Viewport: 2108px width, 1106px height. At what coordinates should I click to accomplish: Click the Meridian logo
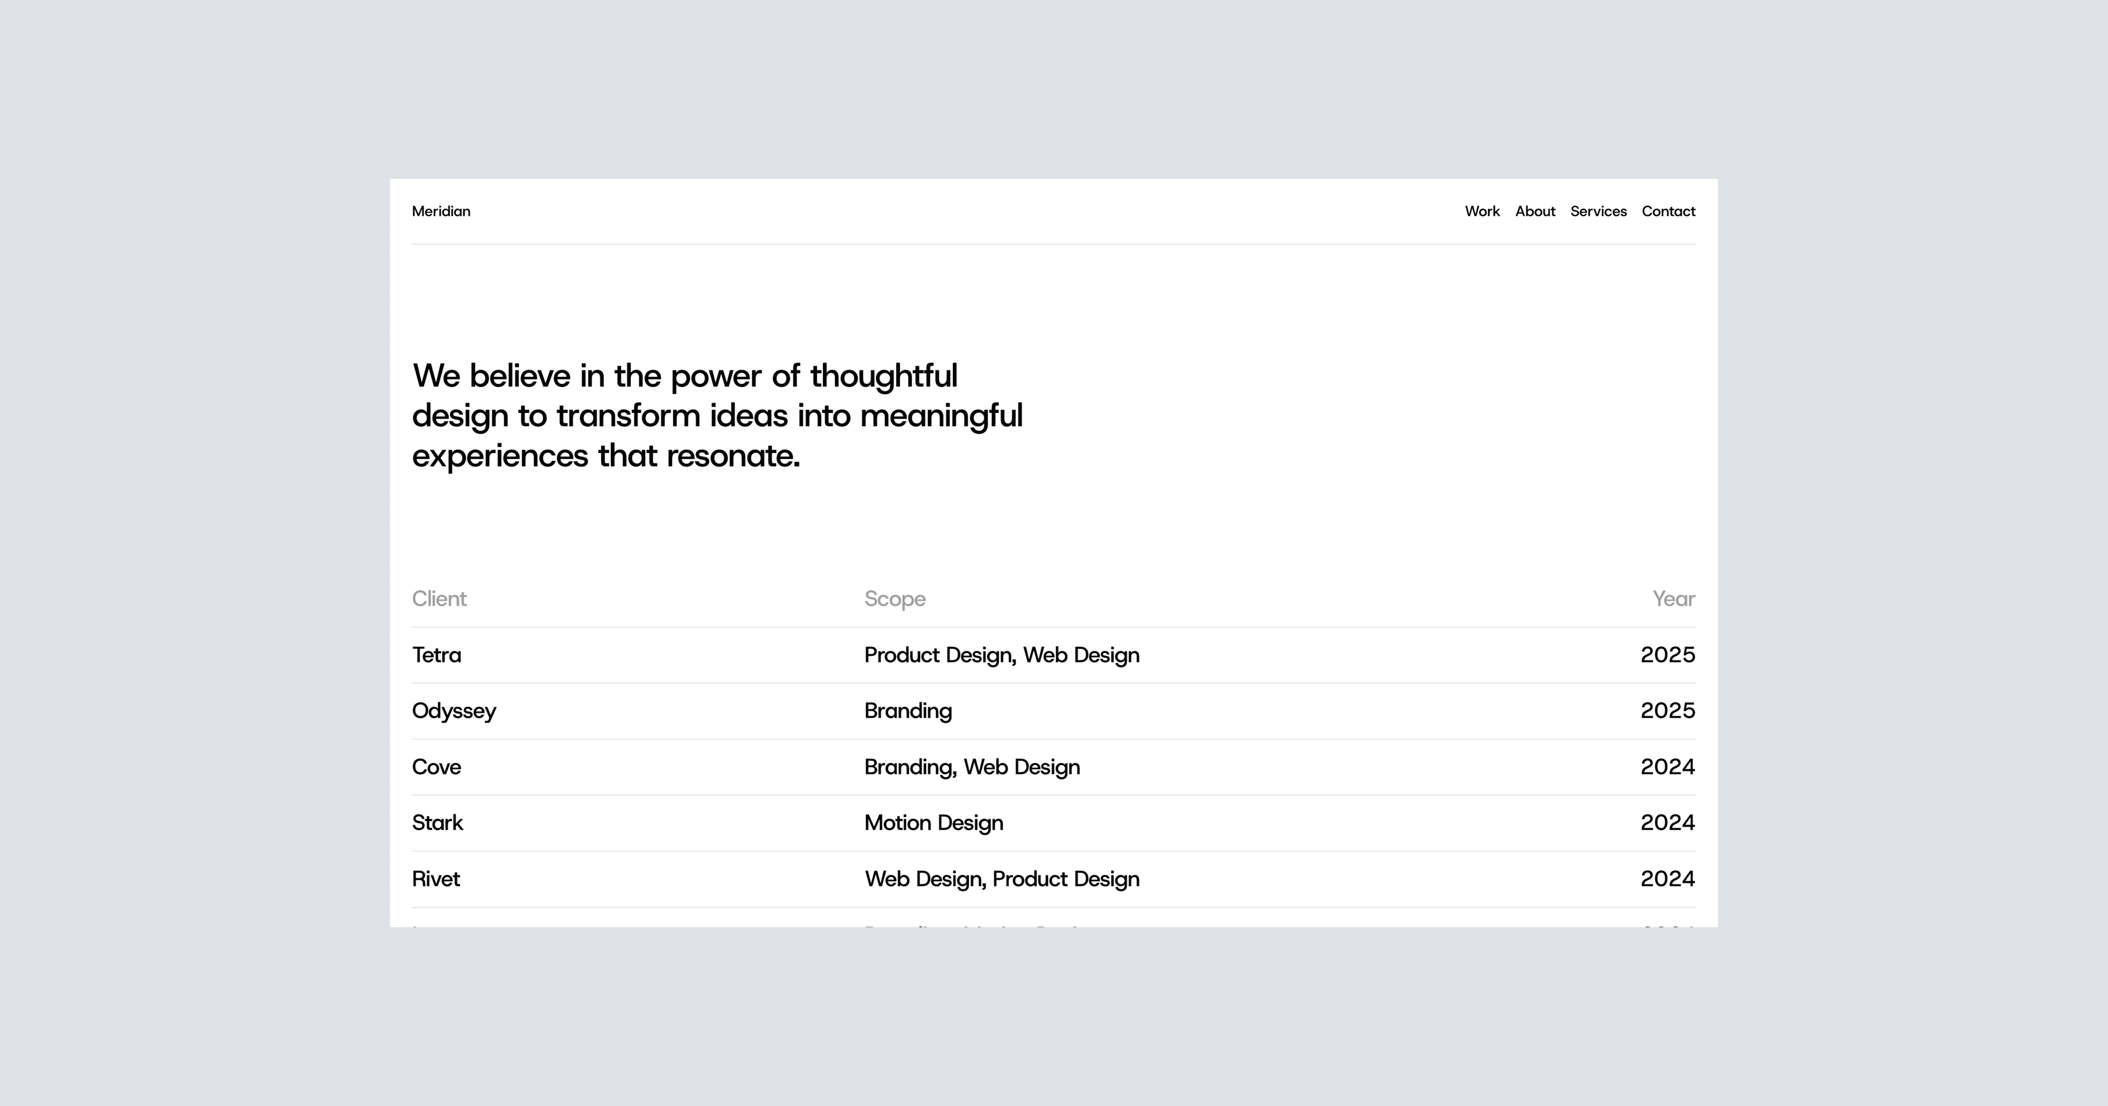click(441, 211)
